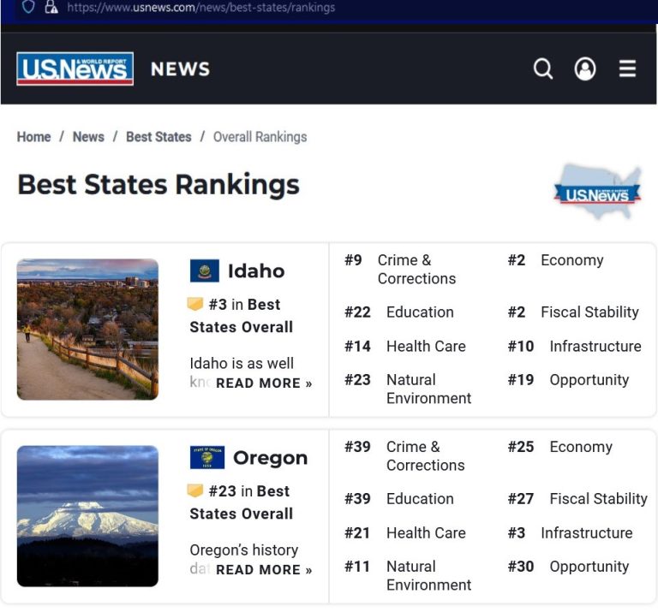Open the NEWS section header
The image size is (658, 612).
[x=180, y=69]
